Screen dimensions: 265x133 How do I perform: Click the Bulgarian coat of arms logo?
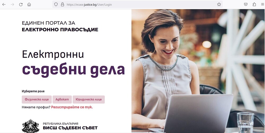(x=30, y=126)
